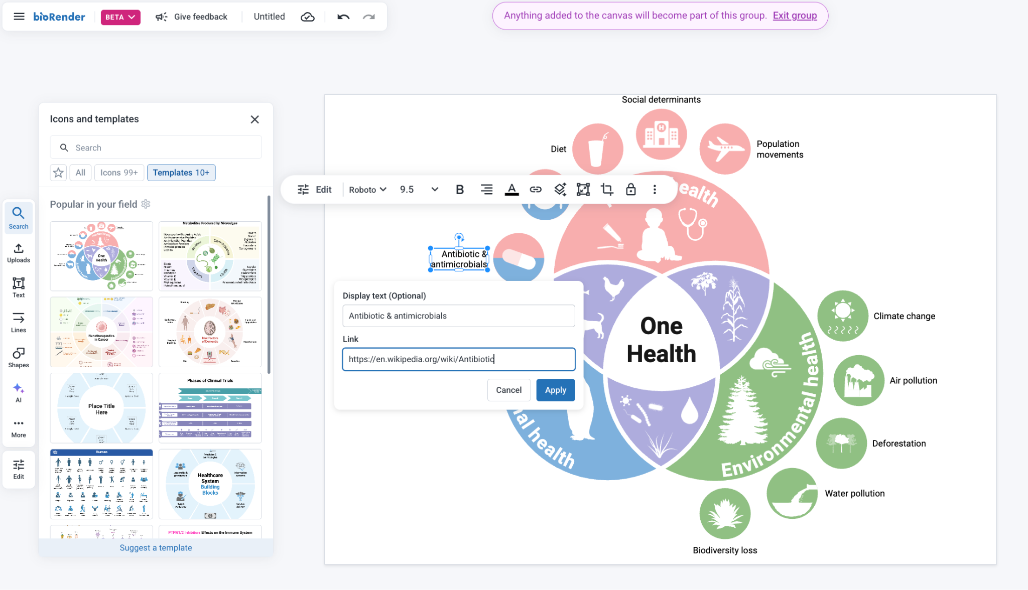Select the All filter tab
1028x590 pixels.
(x=80, y=173)
